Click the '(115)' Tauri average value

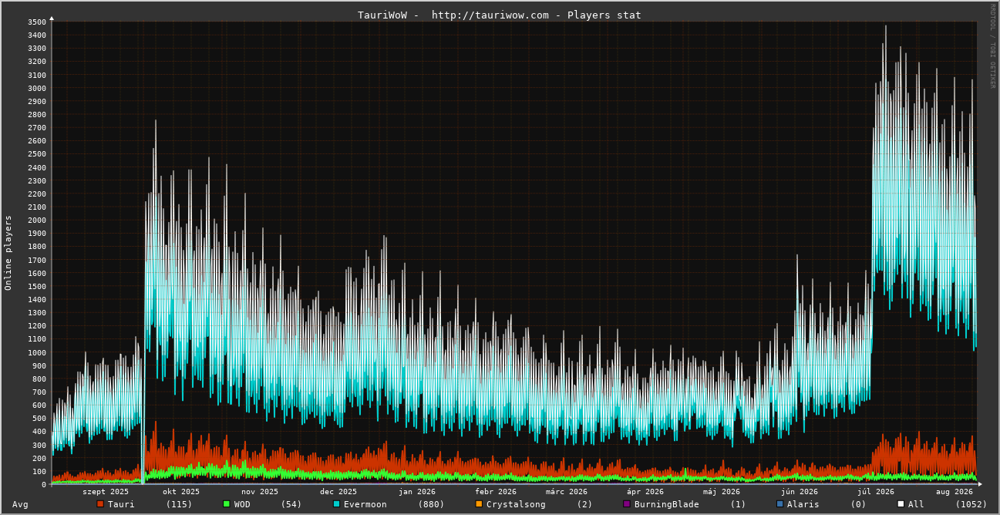pos(179,504)
